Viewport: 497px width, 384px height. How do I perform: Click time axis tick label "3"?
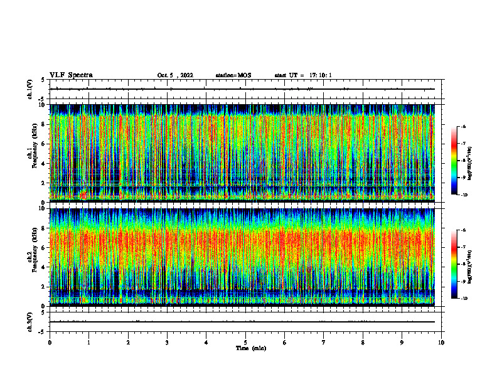tap(167, 343)
